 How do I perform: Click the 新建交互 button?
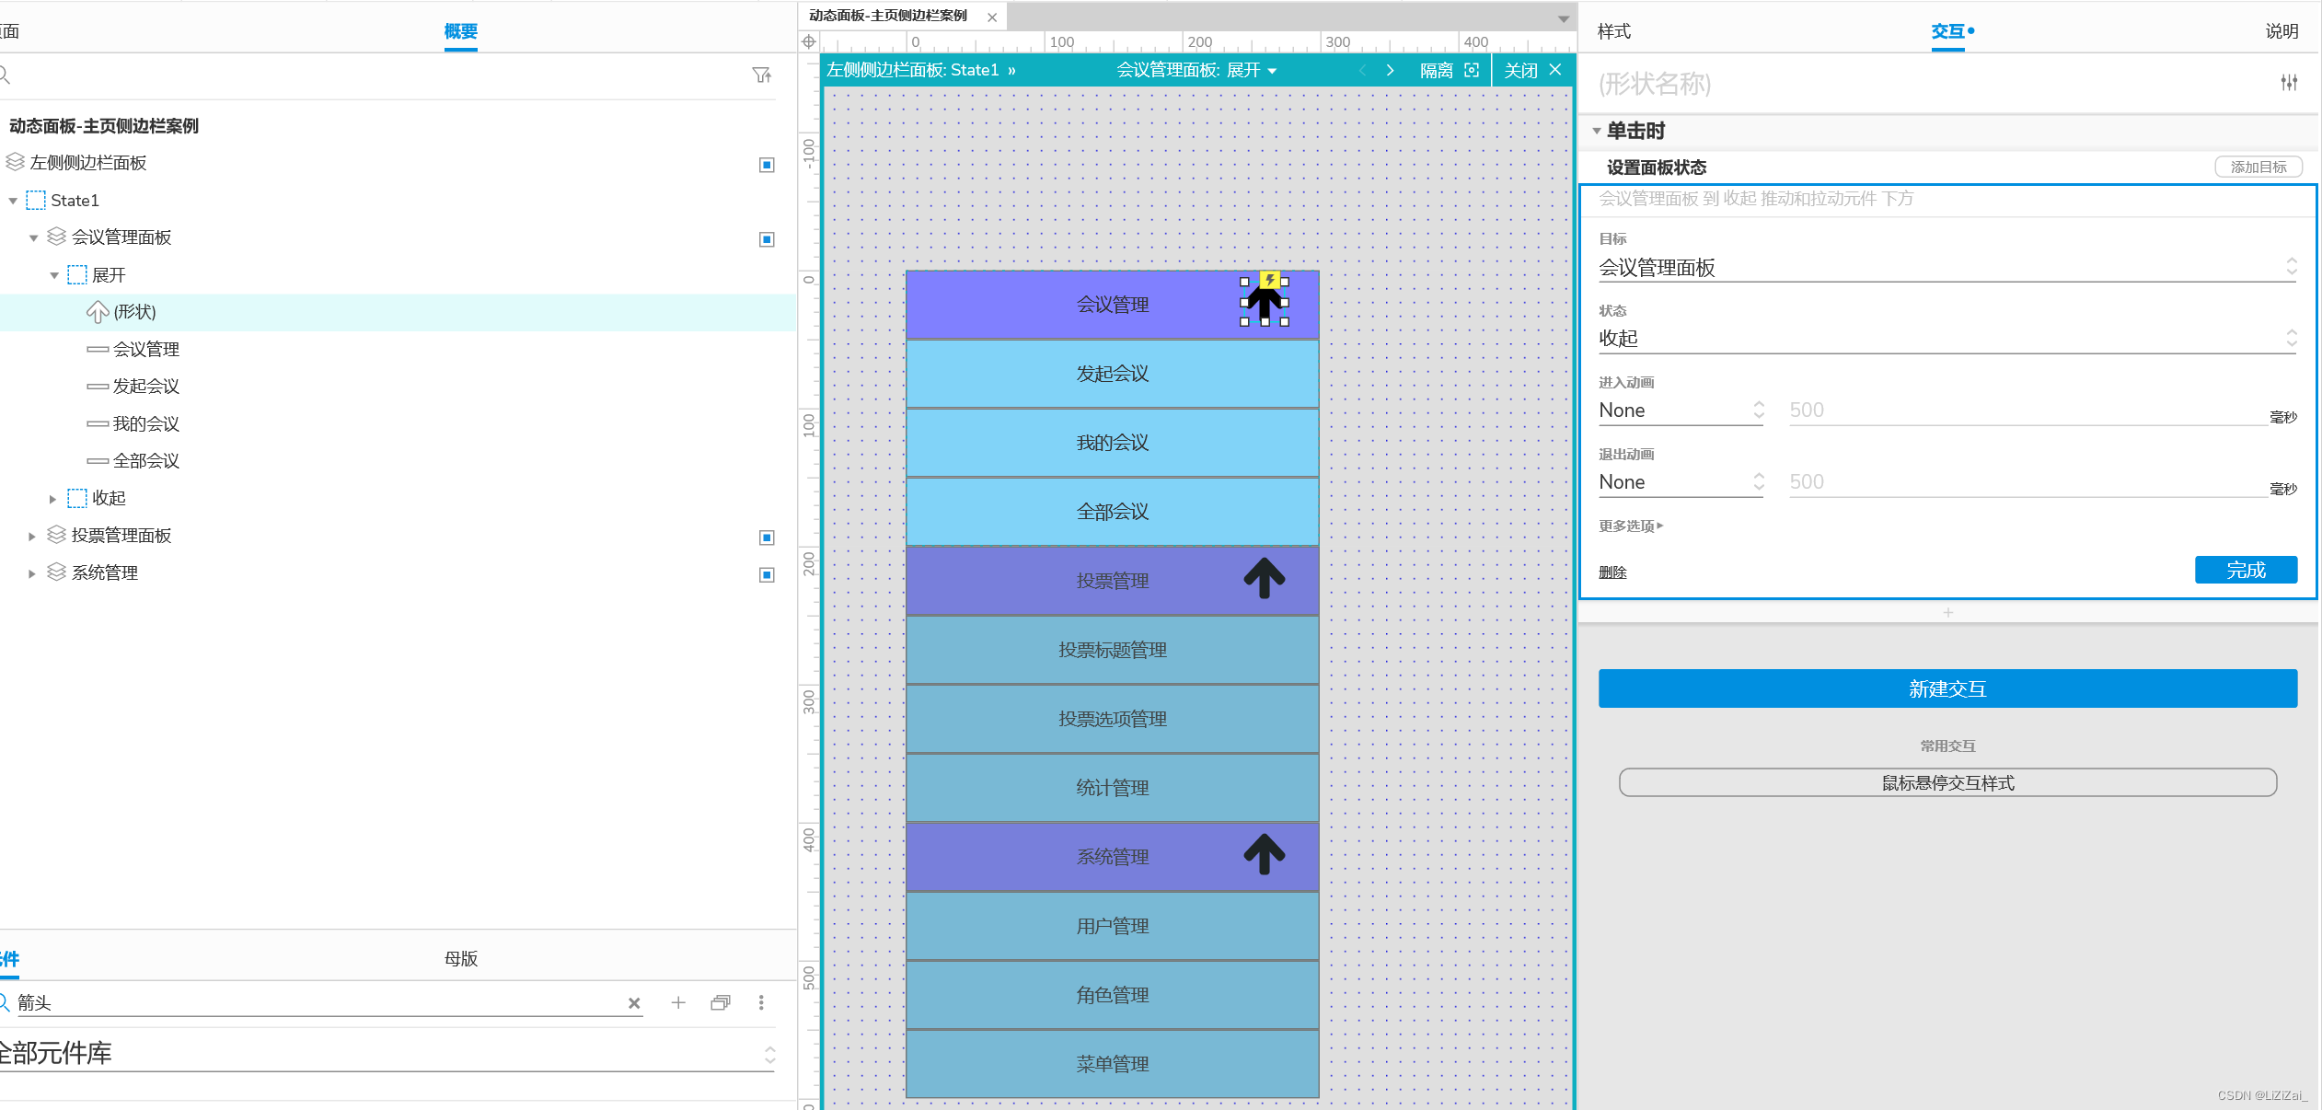click(x=1947, y=688)
